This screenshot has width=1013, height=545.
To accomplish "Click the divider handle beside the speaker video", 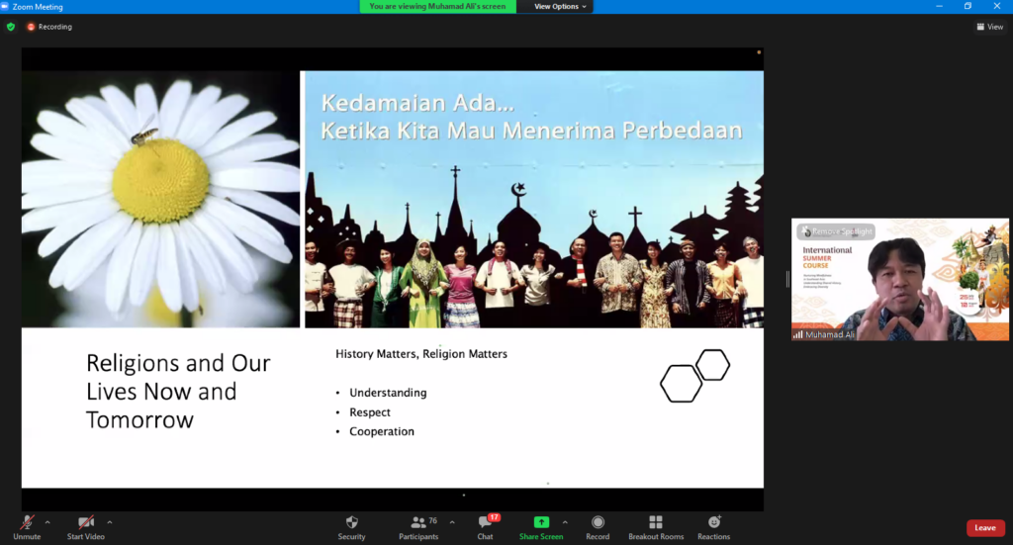I will pos(787,280).
